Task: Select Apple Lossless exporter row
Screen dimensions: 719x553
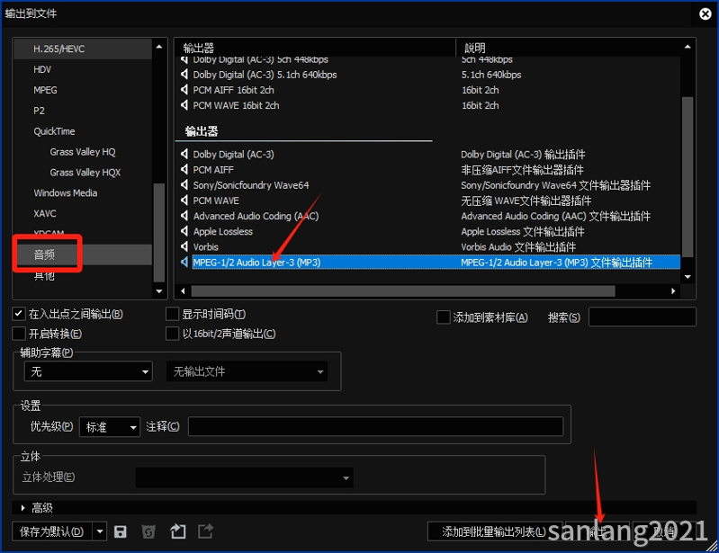Action: (x=427, y=231)
